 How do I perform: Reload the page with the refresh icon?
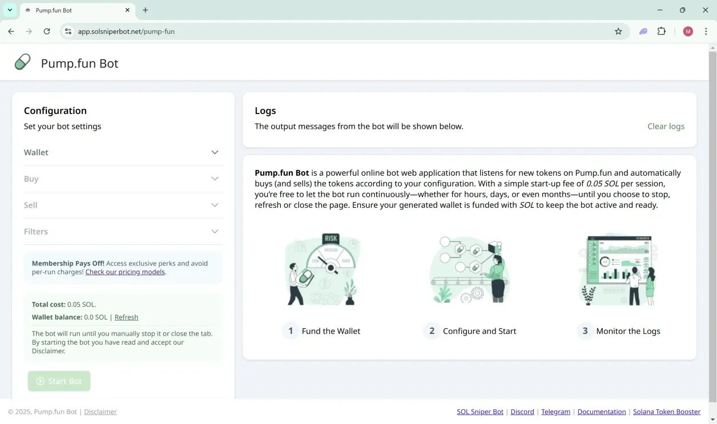[47, 31]
